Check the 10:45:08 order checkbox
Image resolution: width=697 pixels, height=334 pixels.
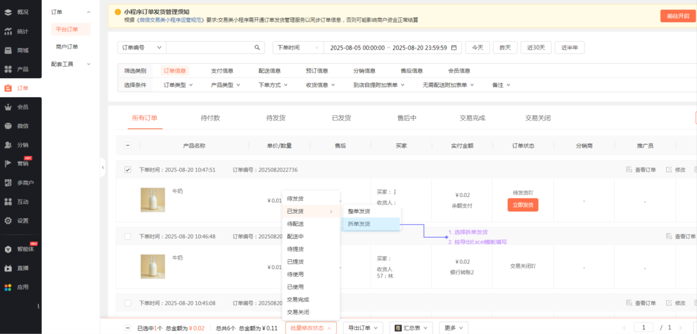point(128,303)
